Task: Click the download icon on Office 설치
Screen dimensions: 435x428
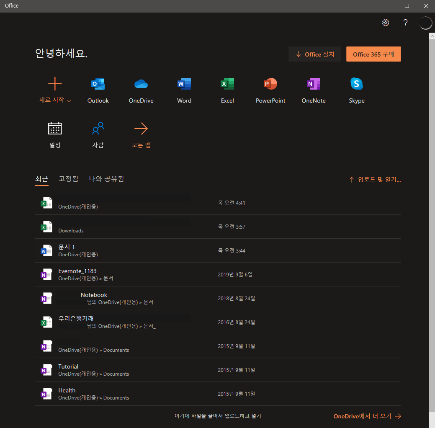Action: point(299,54)
